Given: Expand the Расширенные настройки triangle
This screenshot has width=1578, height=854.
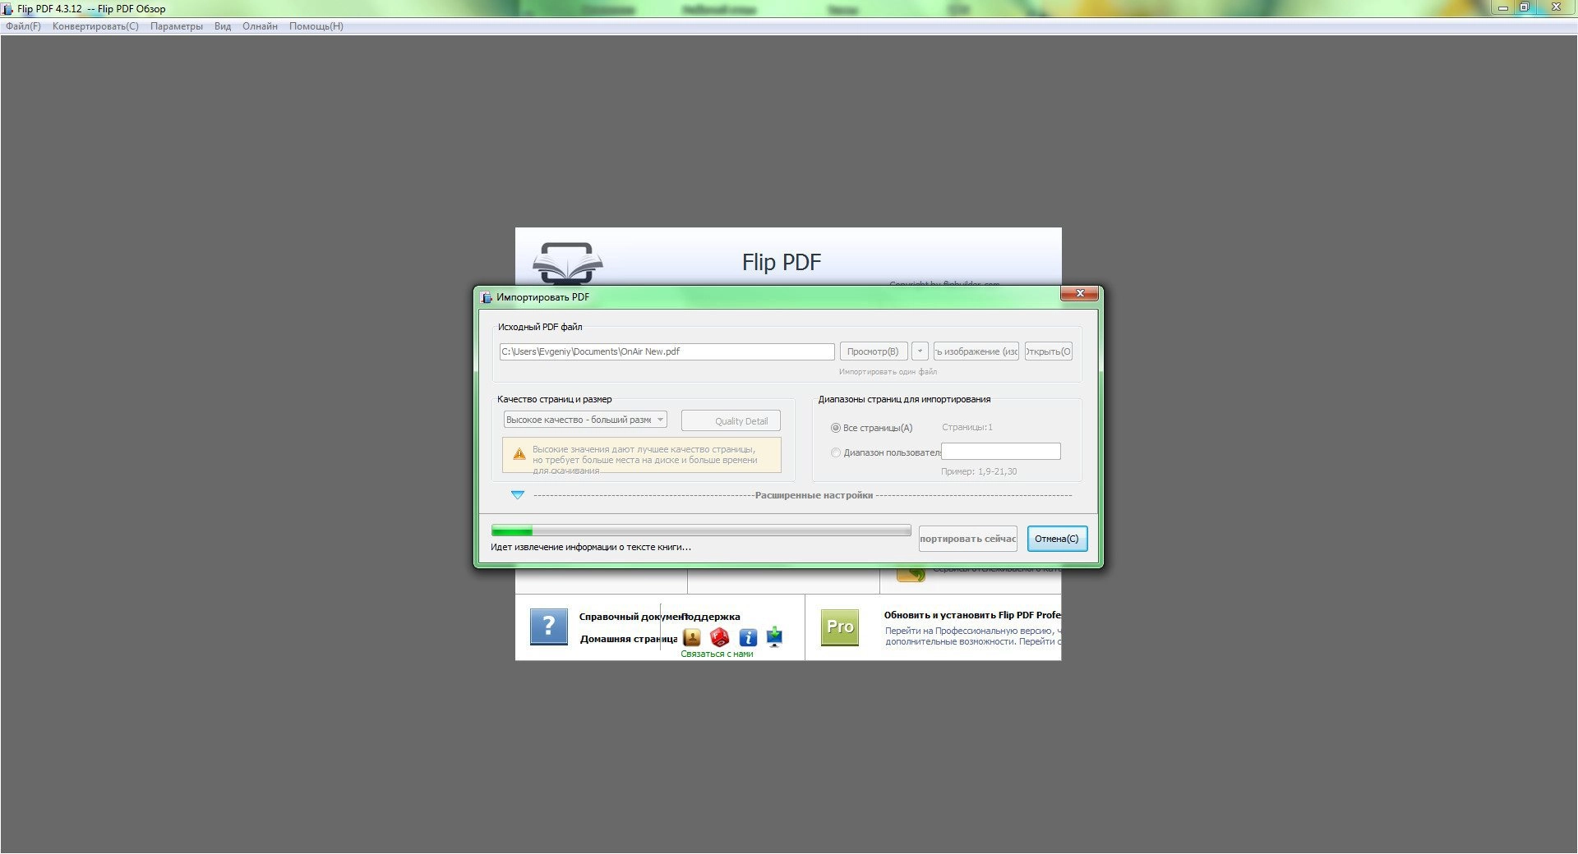Looking at the screenshot, I should coord(518,495).
